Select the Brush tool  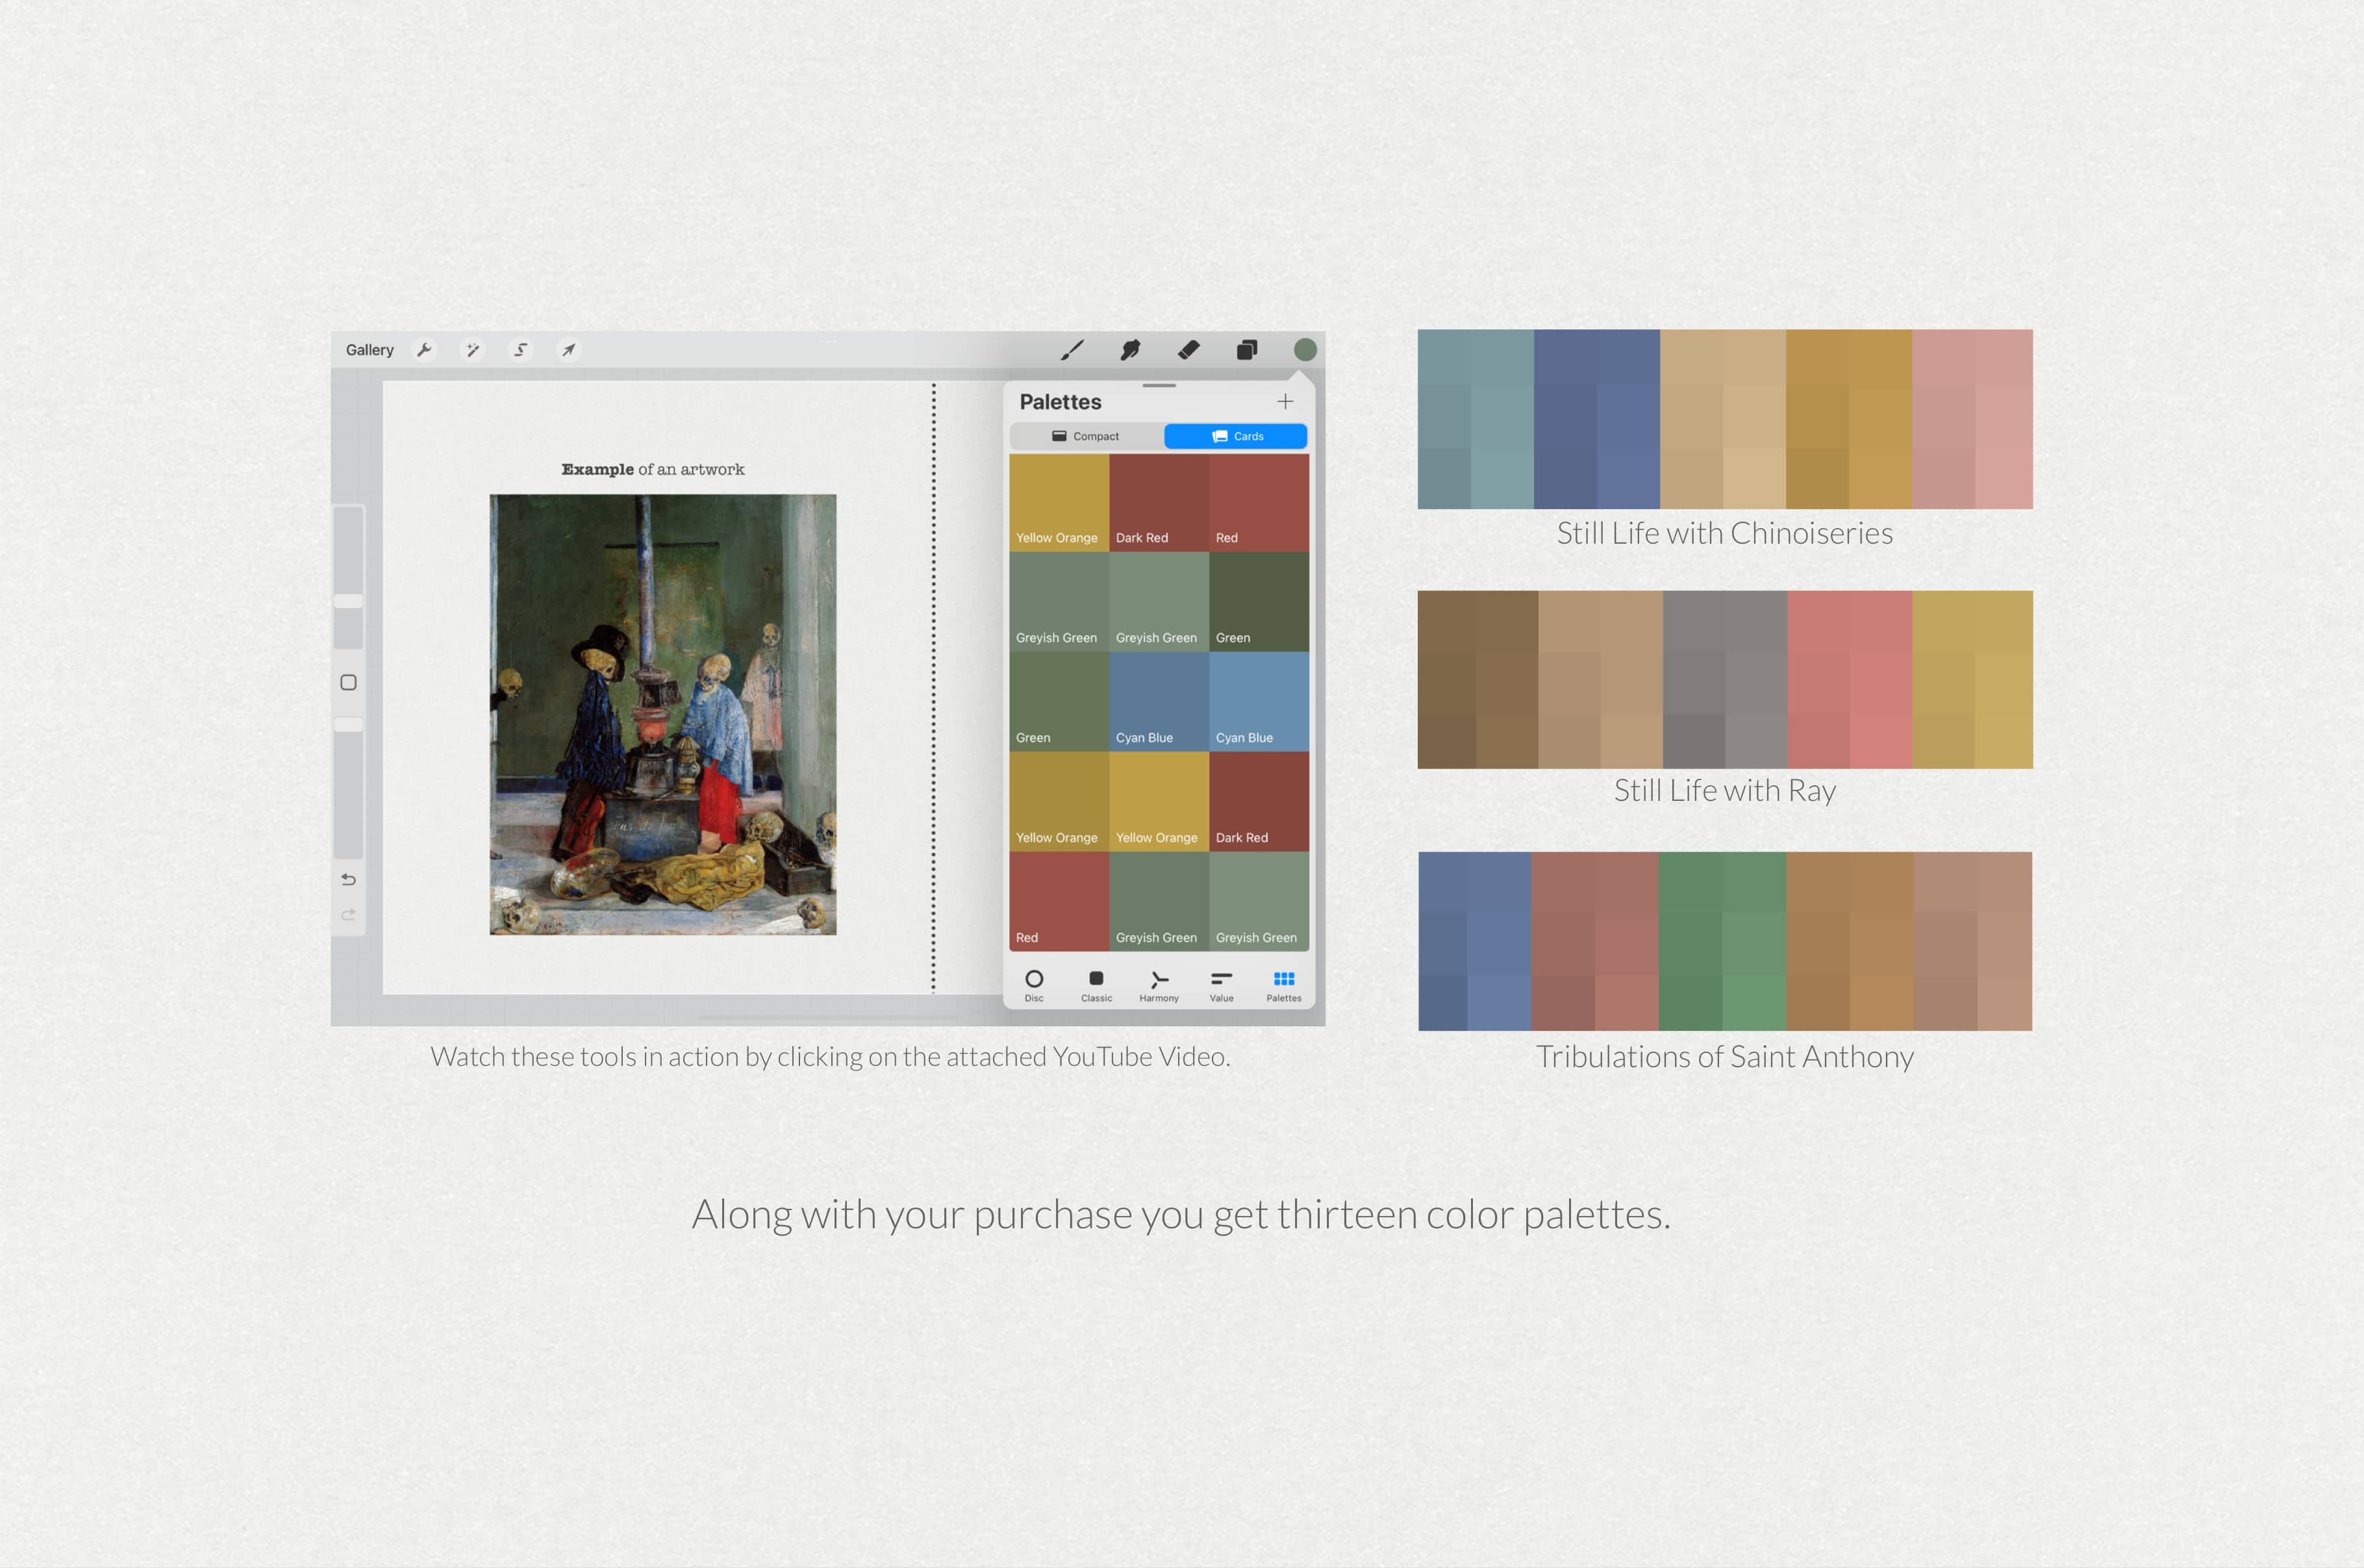1072,349
